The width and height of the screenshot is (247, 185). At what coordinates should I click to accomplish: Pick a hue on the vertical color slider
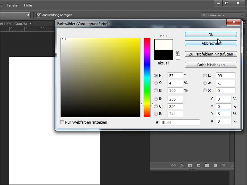click(147, 77)
